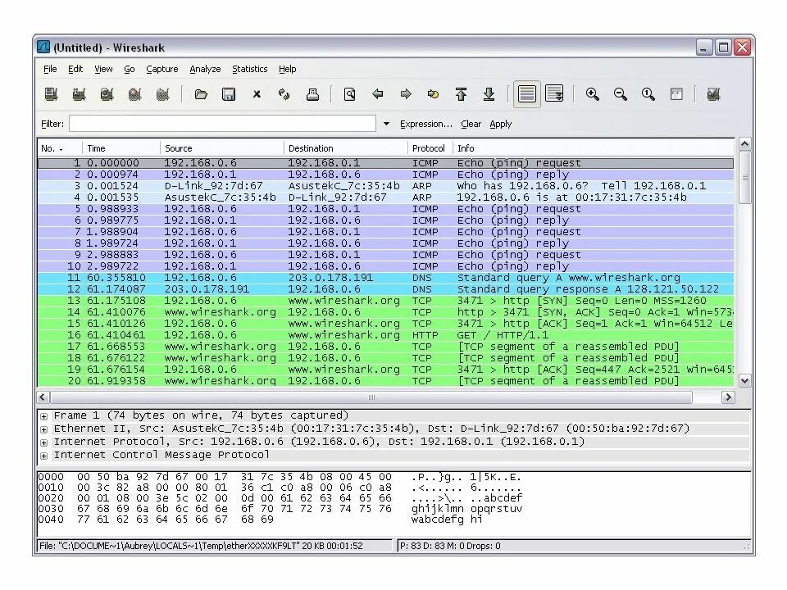This screenshot has height=590, width=787.
Task: Go to the last packet
Action: point(489,94)
